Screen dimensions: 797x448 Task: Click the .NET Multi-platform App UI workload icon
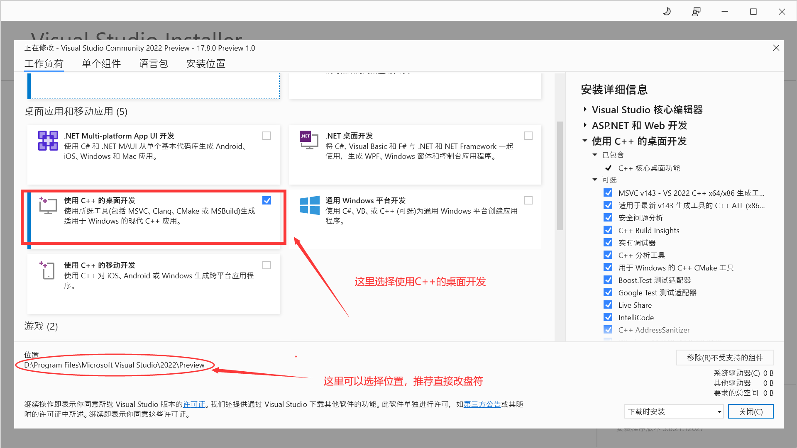tap(48, 141)
